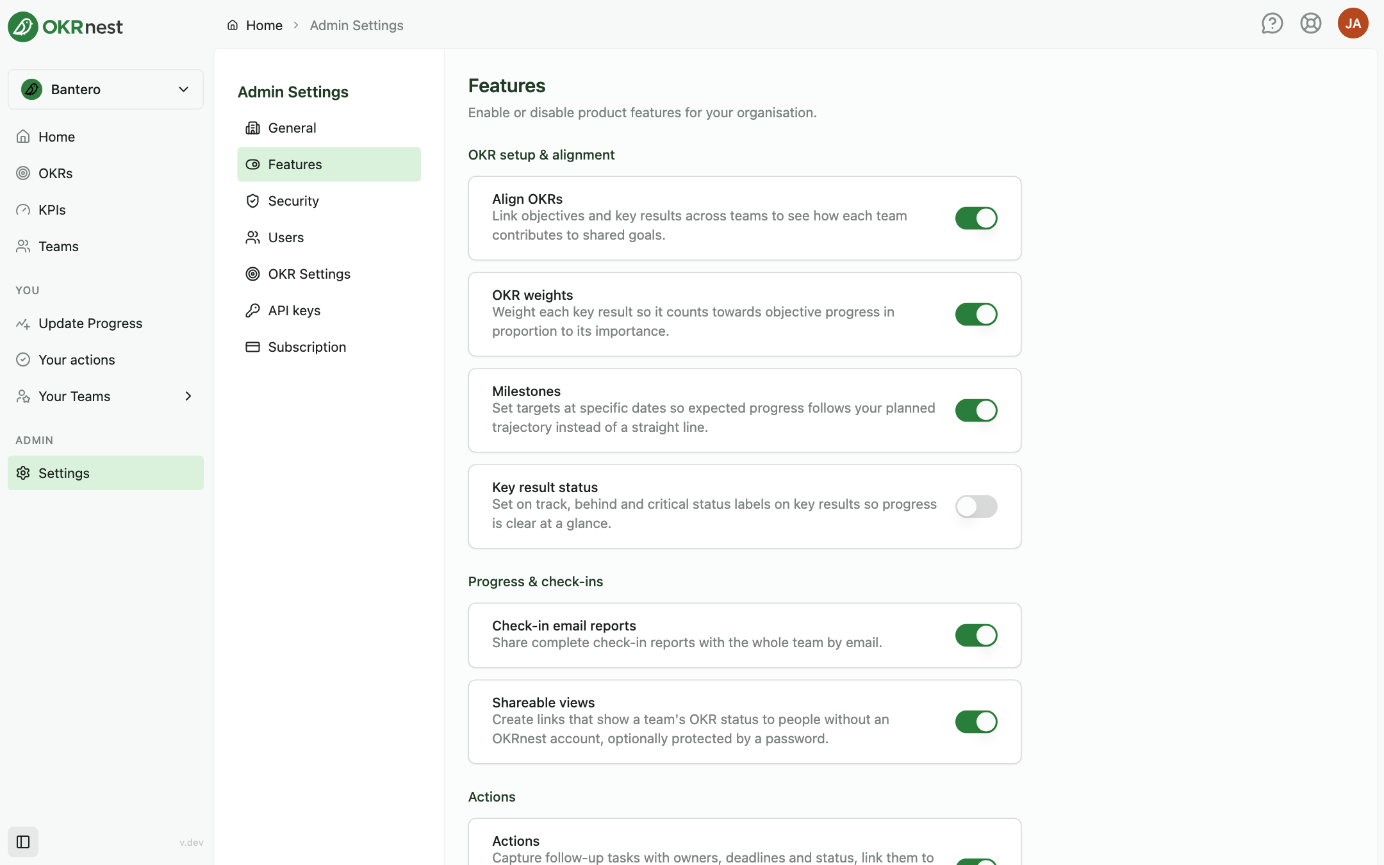This screenshot has height=865, width=1384.
Task: Click Admin Settings breadcrumb text
Action: [x=356, y=25]
